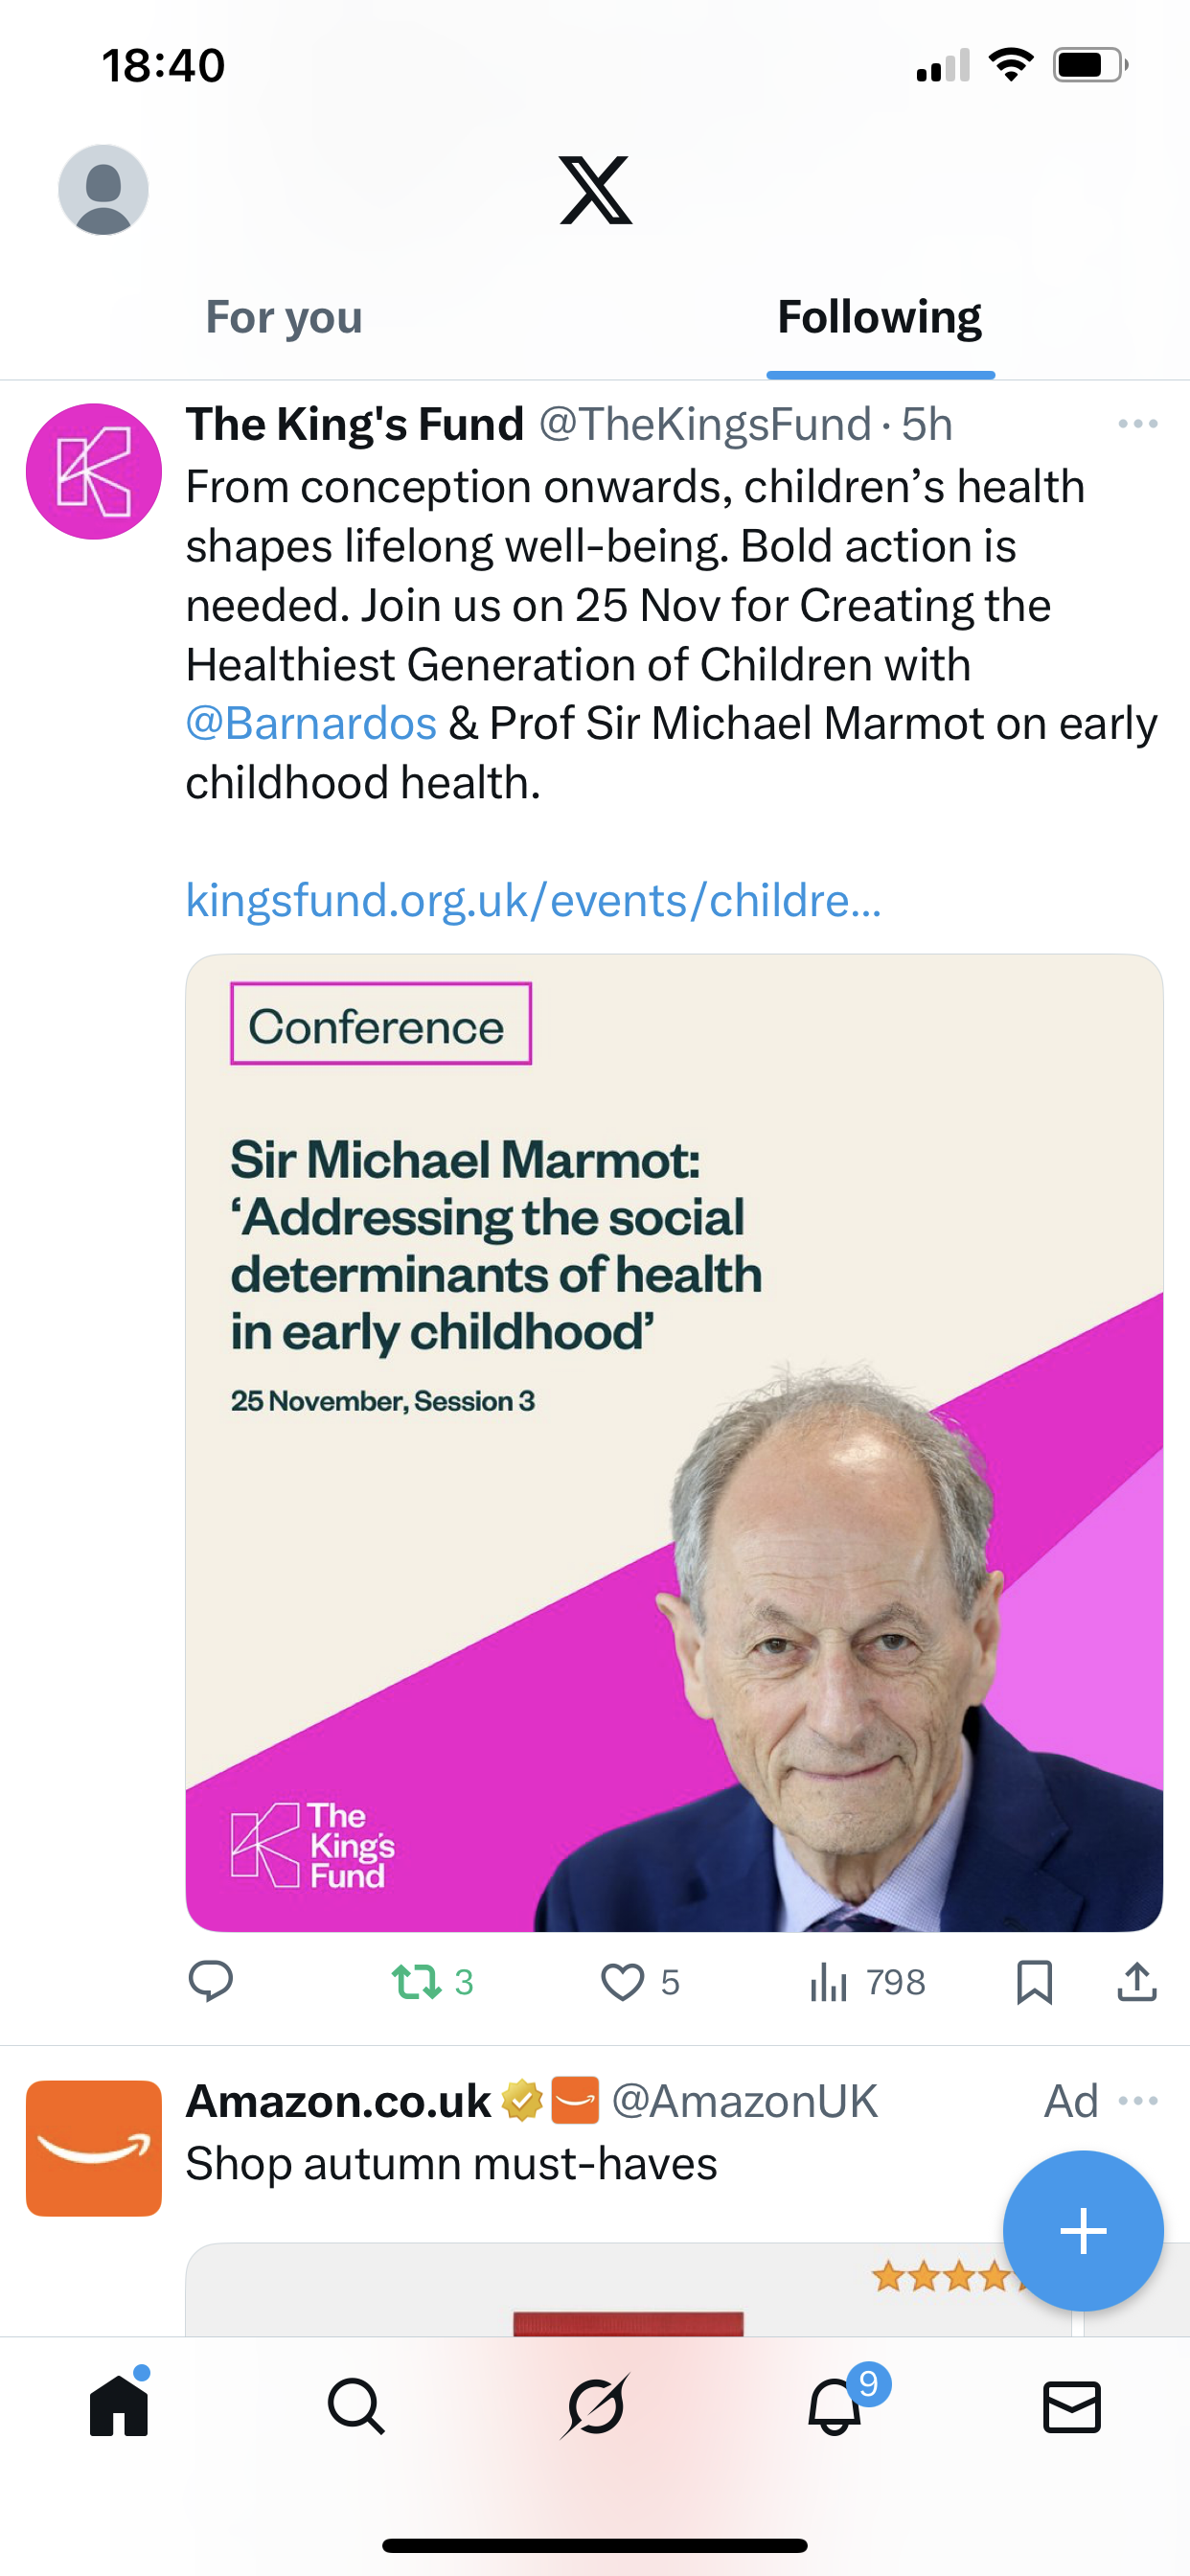View the Sir Michael Marmot conference image

click(674, 1442)
